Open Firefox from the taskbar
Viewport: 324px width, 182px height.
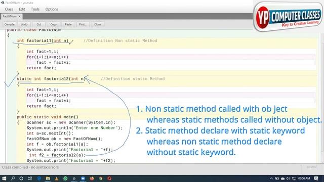[92, 178]
